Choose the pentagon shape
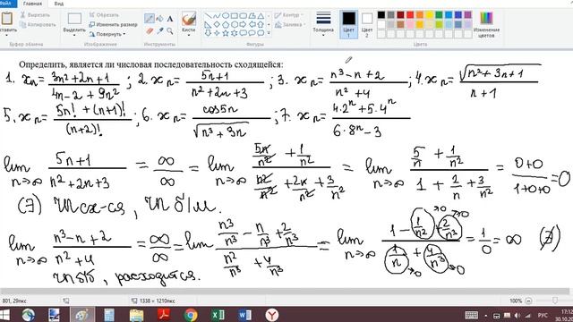 click(x=226, y=24)
